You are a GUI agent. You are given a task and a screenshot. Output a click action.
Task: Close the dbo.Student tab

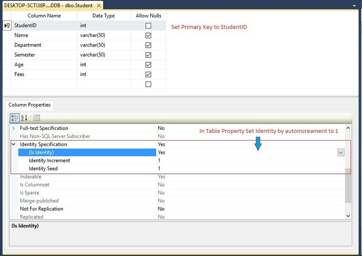point(99,6)
